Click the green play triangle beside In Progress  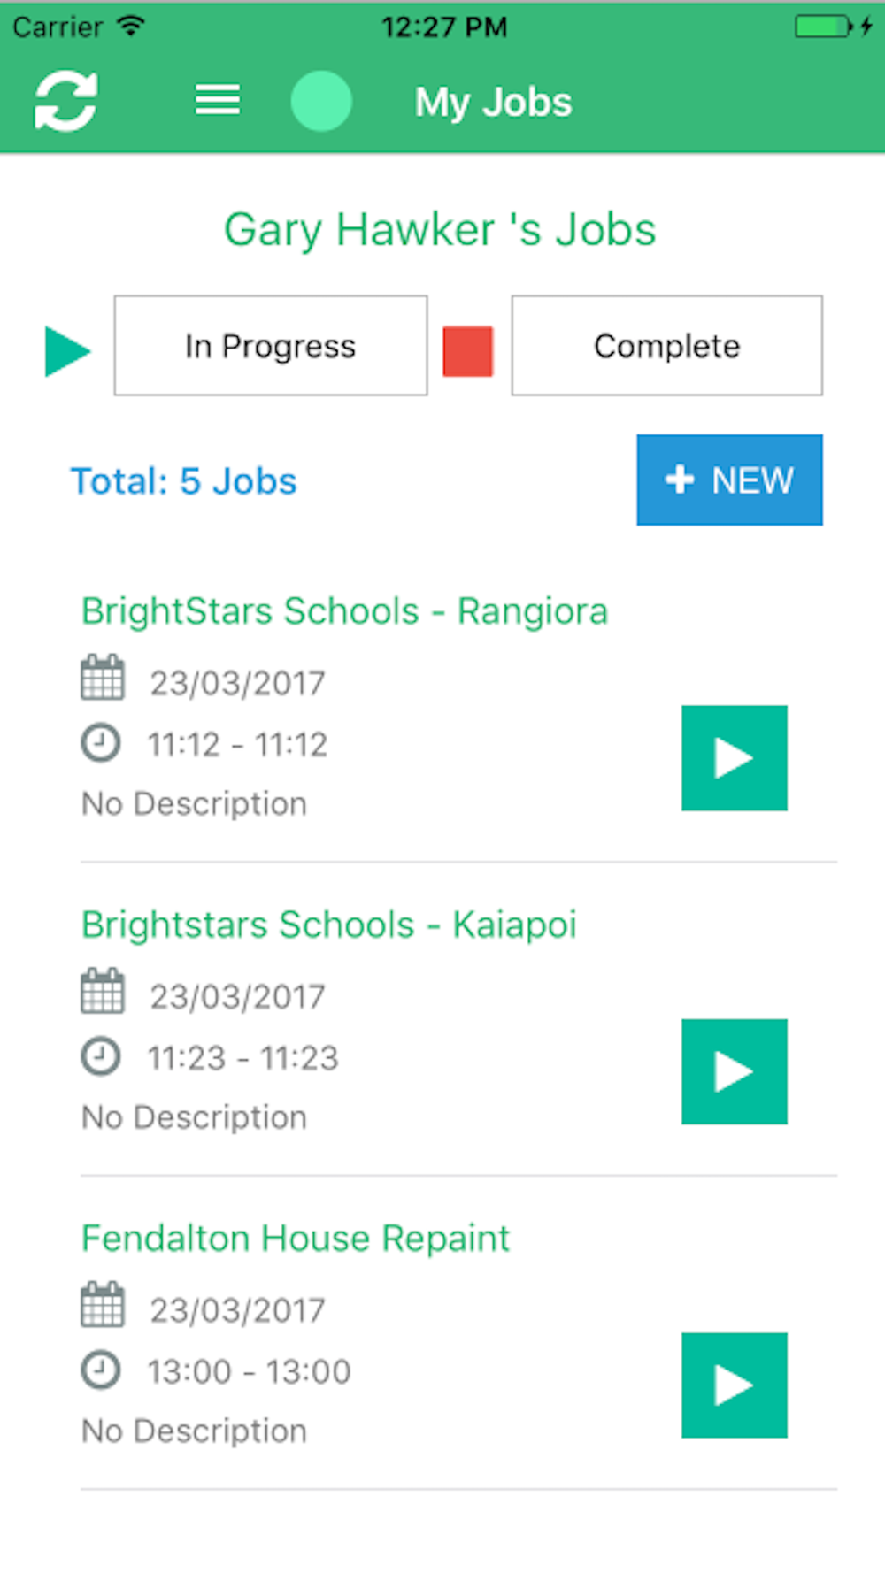[x=67, y=351]
